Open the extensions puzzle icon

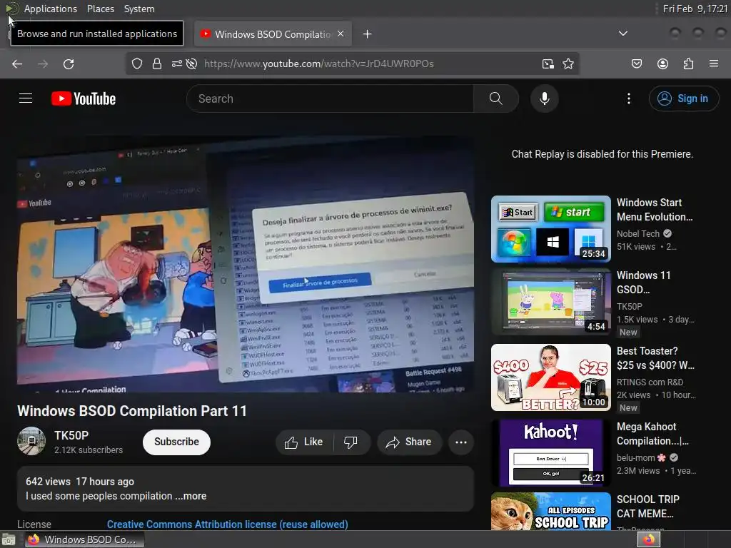688,64
